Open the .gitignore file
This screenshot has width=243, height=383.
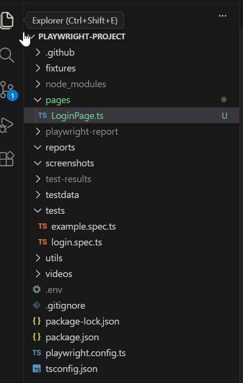pos(66,306)
